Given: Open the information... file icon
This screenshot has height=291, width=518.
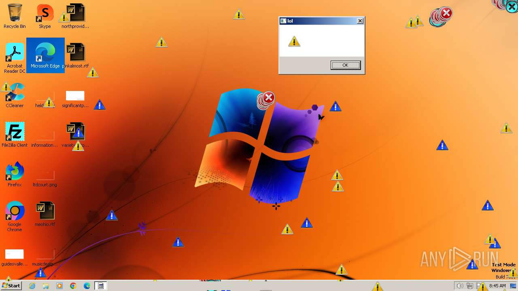Looking at the screenshot, I should (x=45, y=139).
